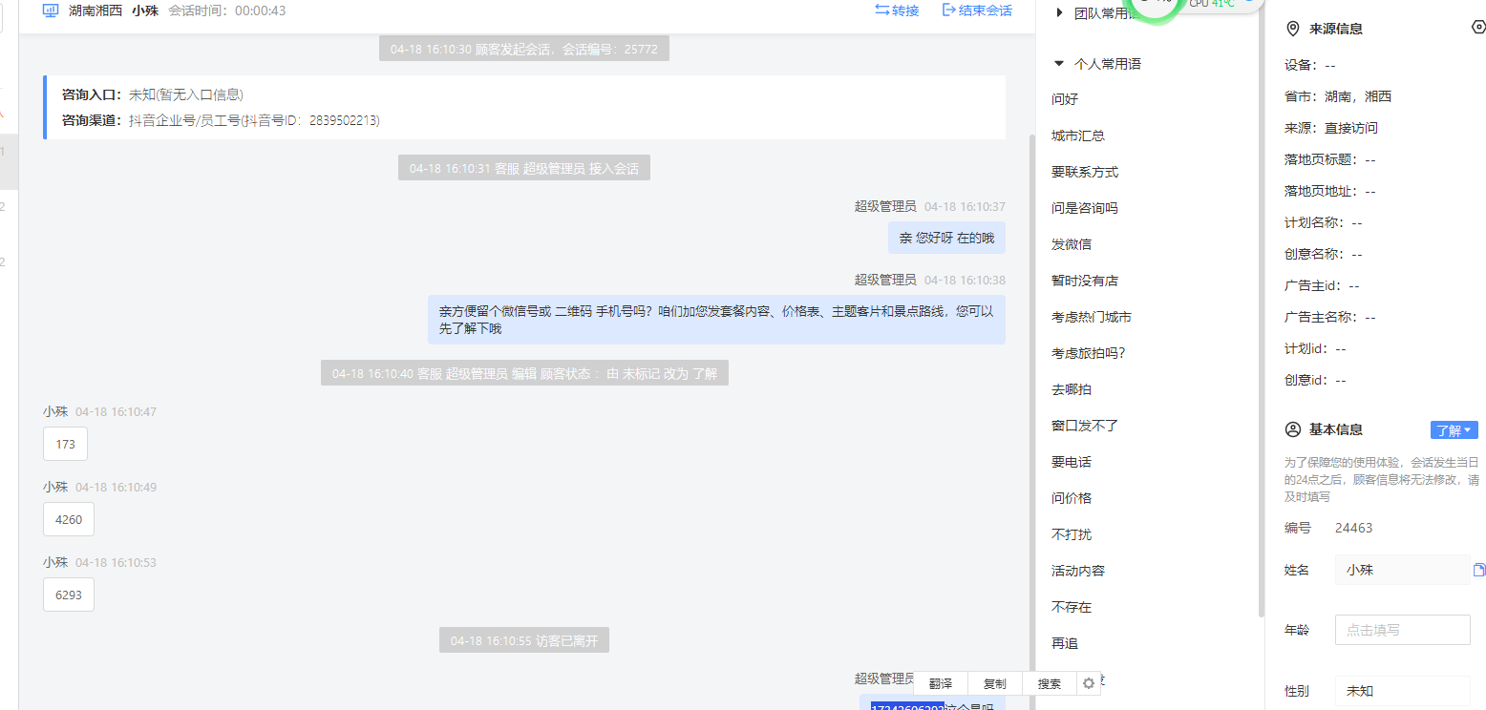This screenshot has height=710, width=1486.
Task: Click the location pin icon by 来源信息
Action: click(1293, 29)
